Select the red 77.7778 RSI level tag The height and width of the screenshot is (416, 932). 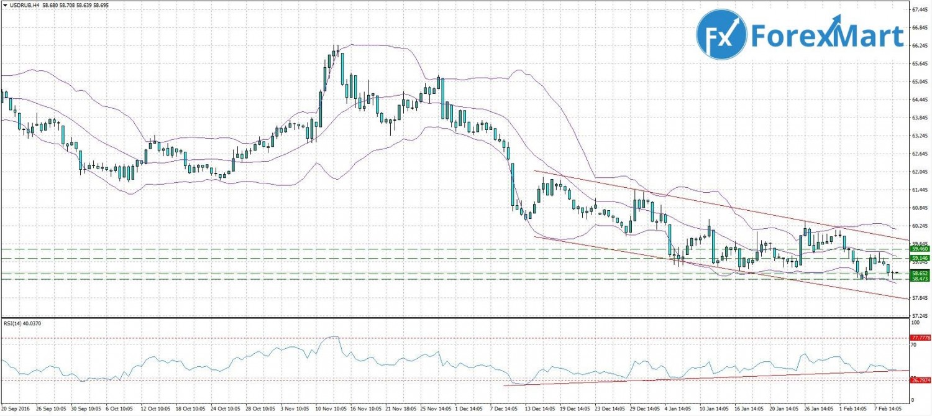click(920, 337)
